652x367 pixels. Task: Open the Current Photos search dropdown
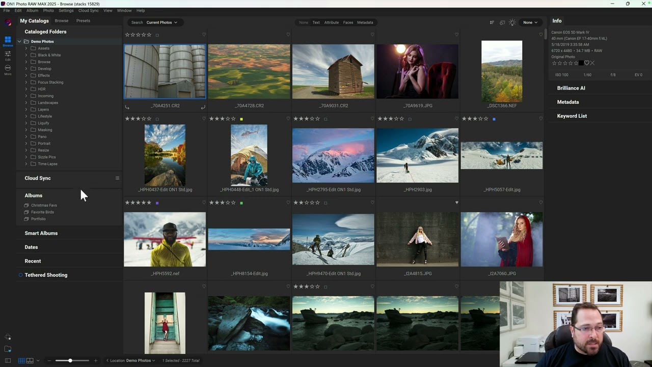(162, 22)
